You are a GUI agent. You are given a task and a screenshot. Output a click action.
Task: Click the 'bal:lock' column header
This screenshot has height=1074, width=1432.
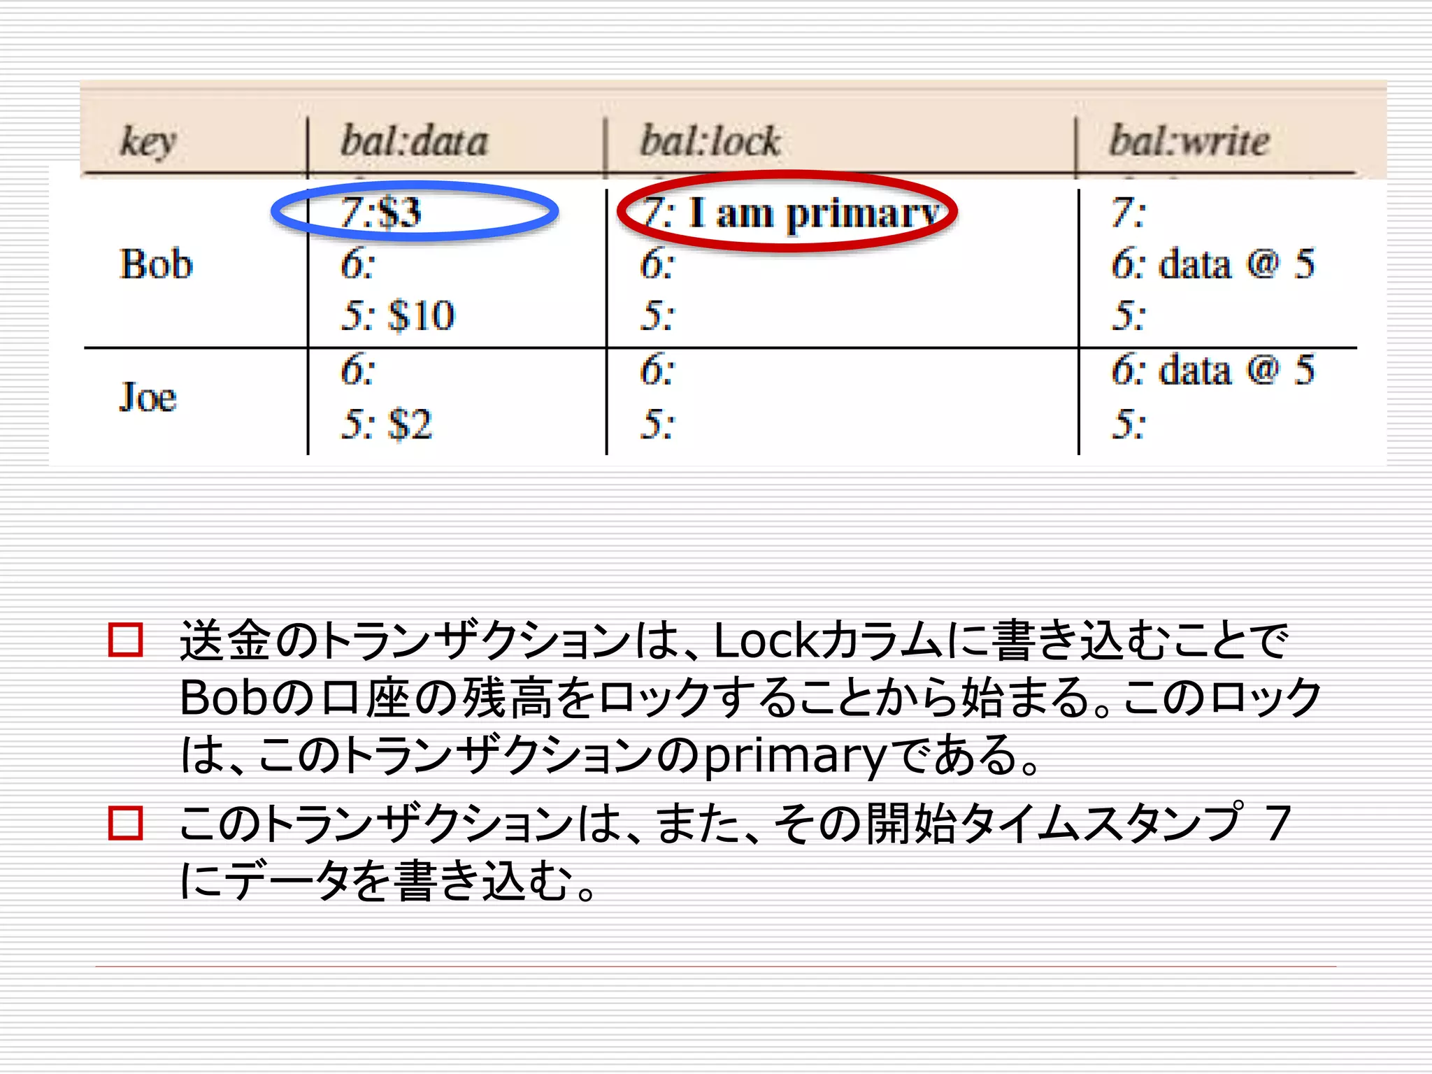tap(710, 141)
